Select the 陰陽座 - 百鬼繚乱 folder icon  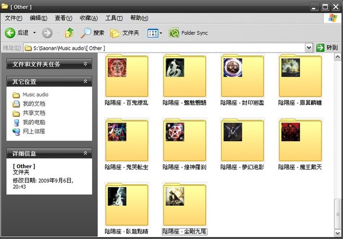(x=127, y=76)
